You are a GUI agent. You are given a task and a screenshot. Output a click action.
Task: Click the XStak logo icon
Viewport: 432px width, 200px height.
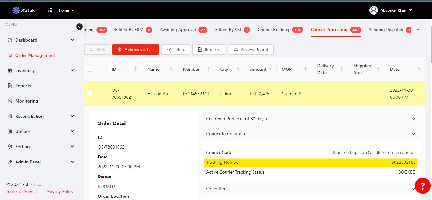[x=16, y=10]
